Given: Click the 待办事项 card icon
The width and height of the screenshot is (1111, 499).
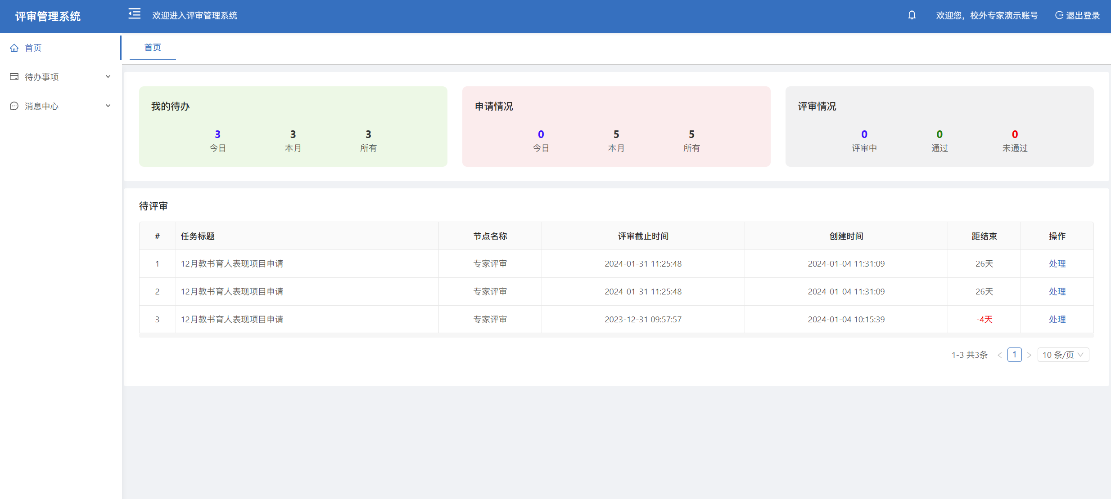Looking at the screenshot, I should point(14,77).
